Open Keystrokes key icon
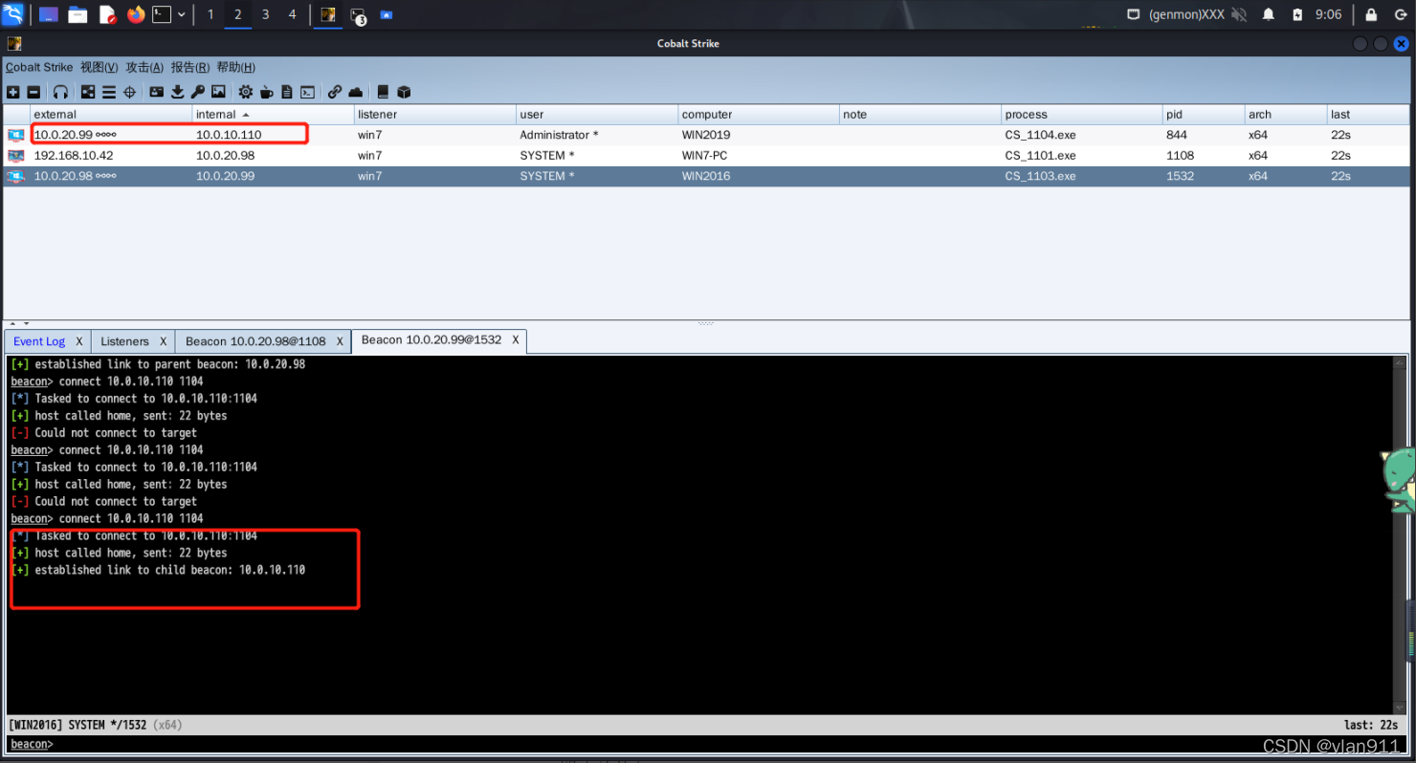 [197, 92]
